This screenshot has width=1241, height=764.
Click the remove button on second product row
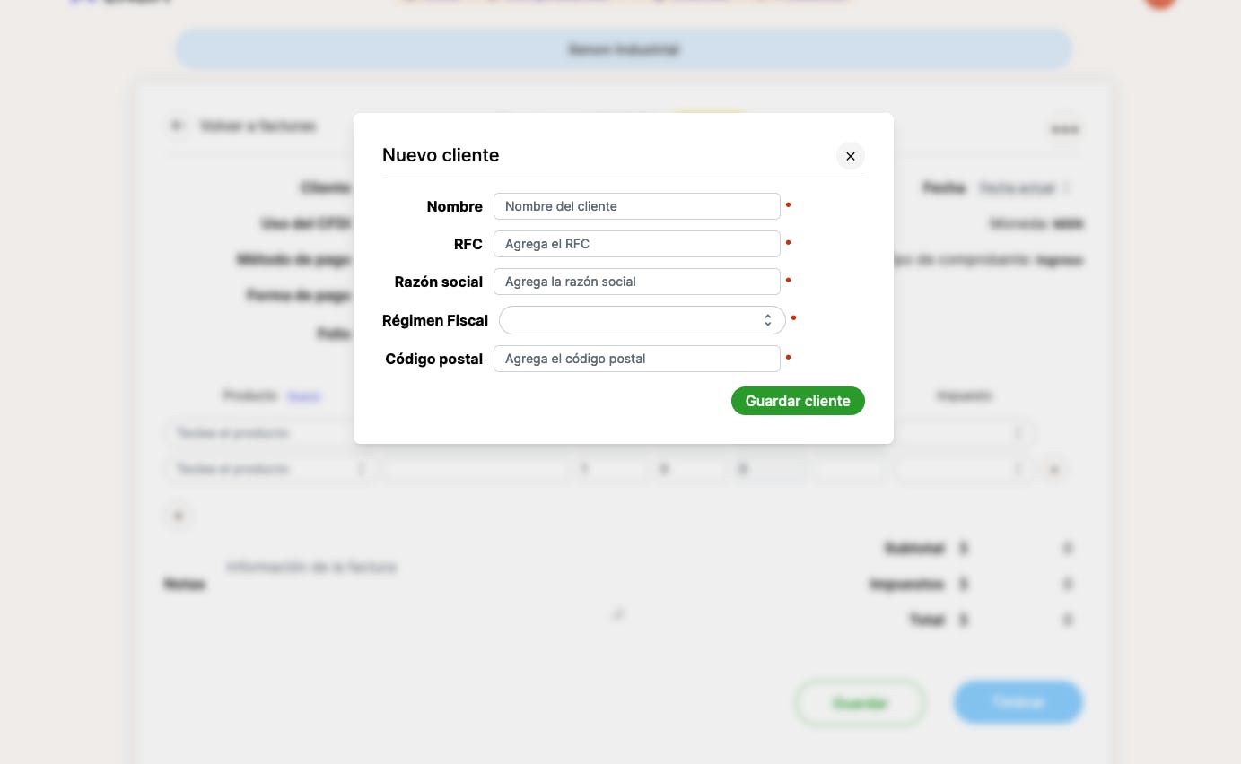[x=1055, y=469]
